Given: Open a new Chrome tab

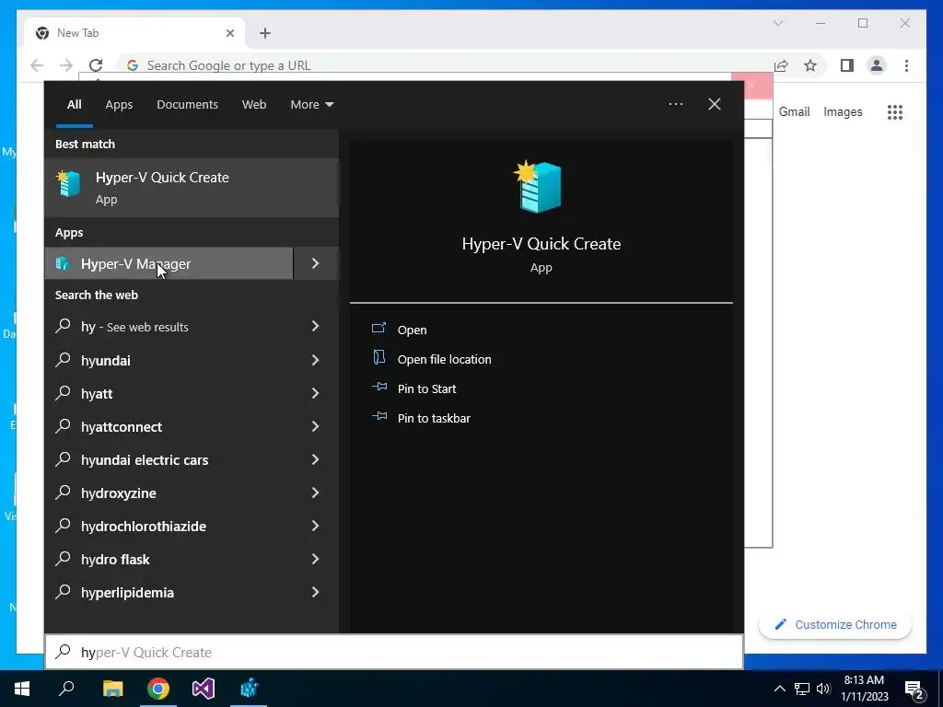Looking at the screenshot, I should click(265, 33).
